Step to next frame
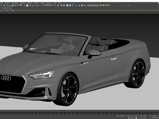159x119 pixels. click(x=157, y=116)
